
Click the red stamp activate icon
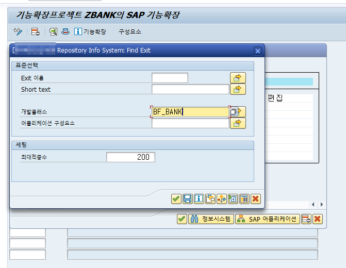tap(65, 31)
